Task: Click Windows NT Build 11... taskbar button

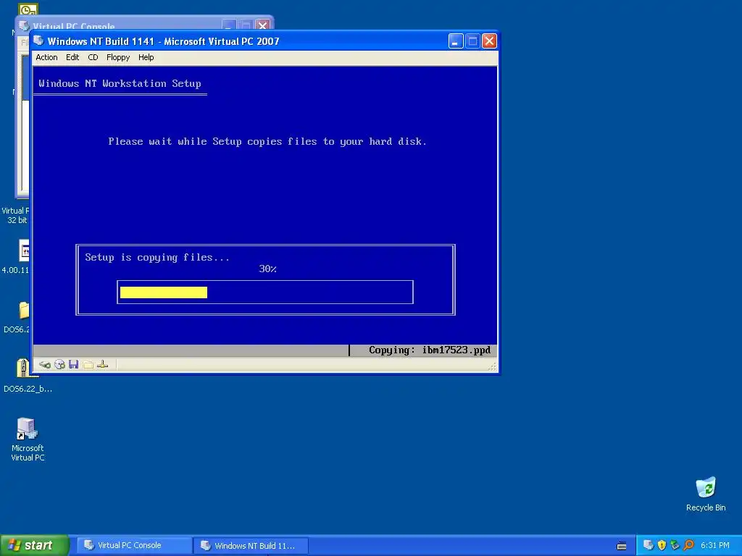Action: [251, 545]
